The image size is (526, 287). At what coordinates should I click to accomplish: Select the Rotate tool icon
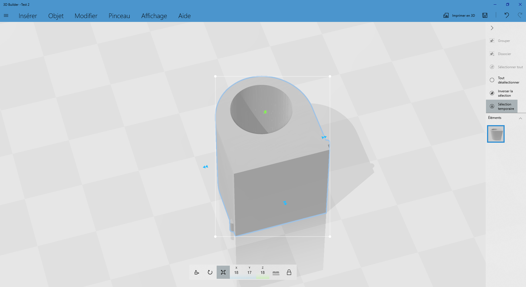(x=210, y=272)
